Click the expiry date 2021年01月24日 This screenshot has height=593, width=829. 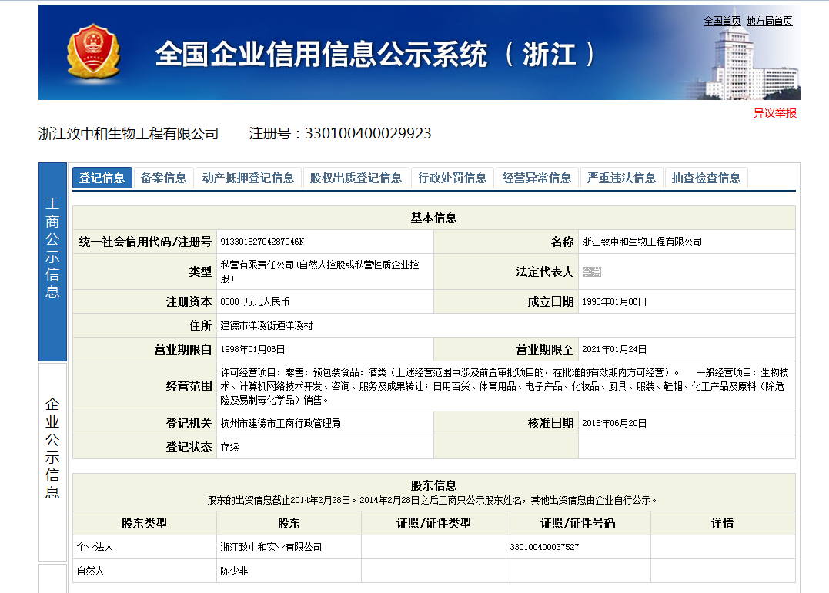point(614,349)
